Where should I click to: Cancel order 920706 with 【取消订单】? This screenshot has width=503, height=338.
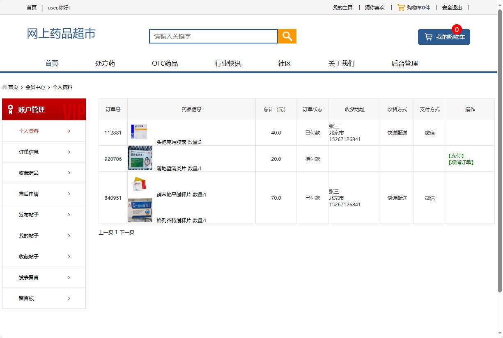[461, 162]
